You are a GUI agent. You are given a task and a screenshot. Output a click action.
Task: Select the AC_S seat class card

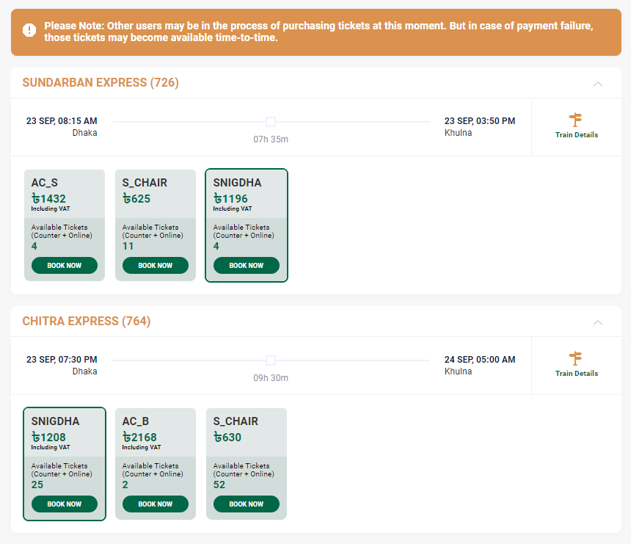coord(64,206)
